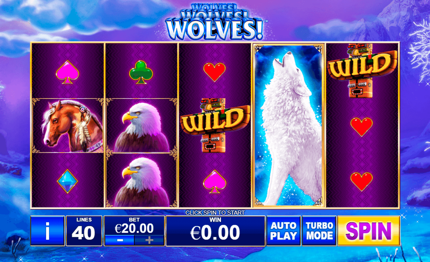Click the brown horse symbol
Screen dimensions: 430x262
pyautogui.click(x=68, y=125)
